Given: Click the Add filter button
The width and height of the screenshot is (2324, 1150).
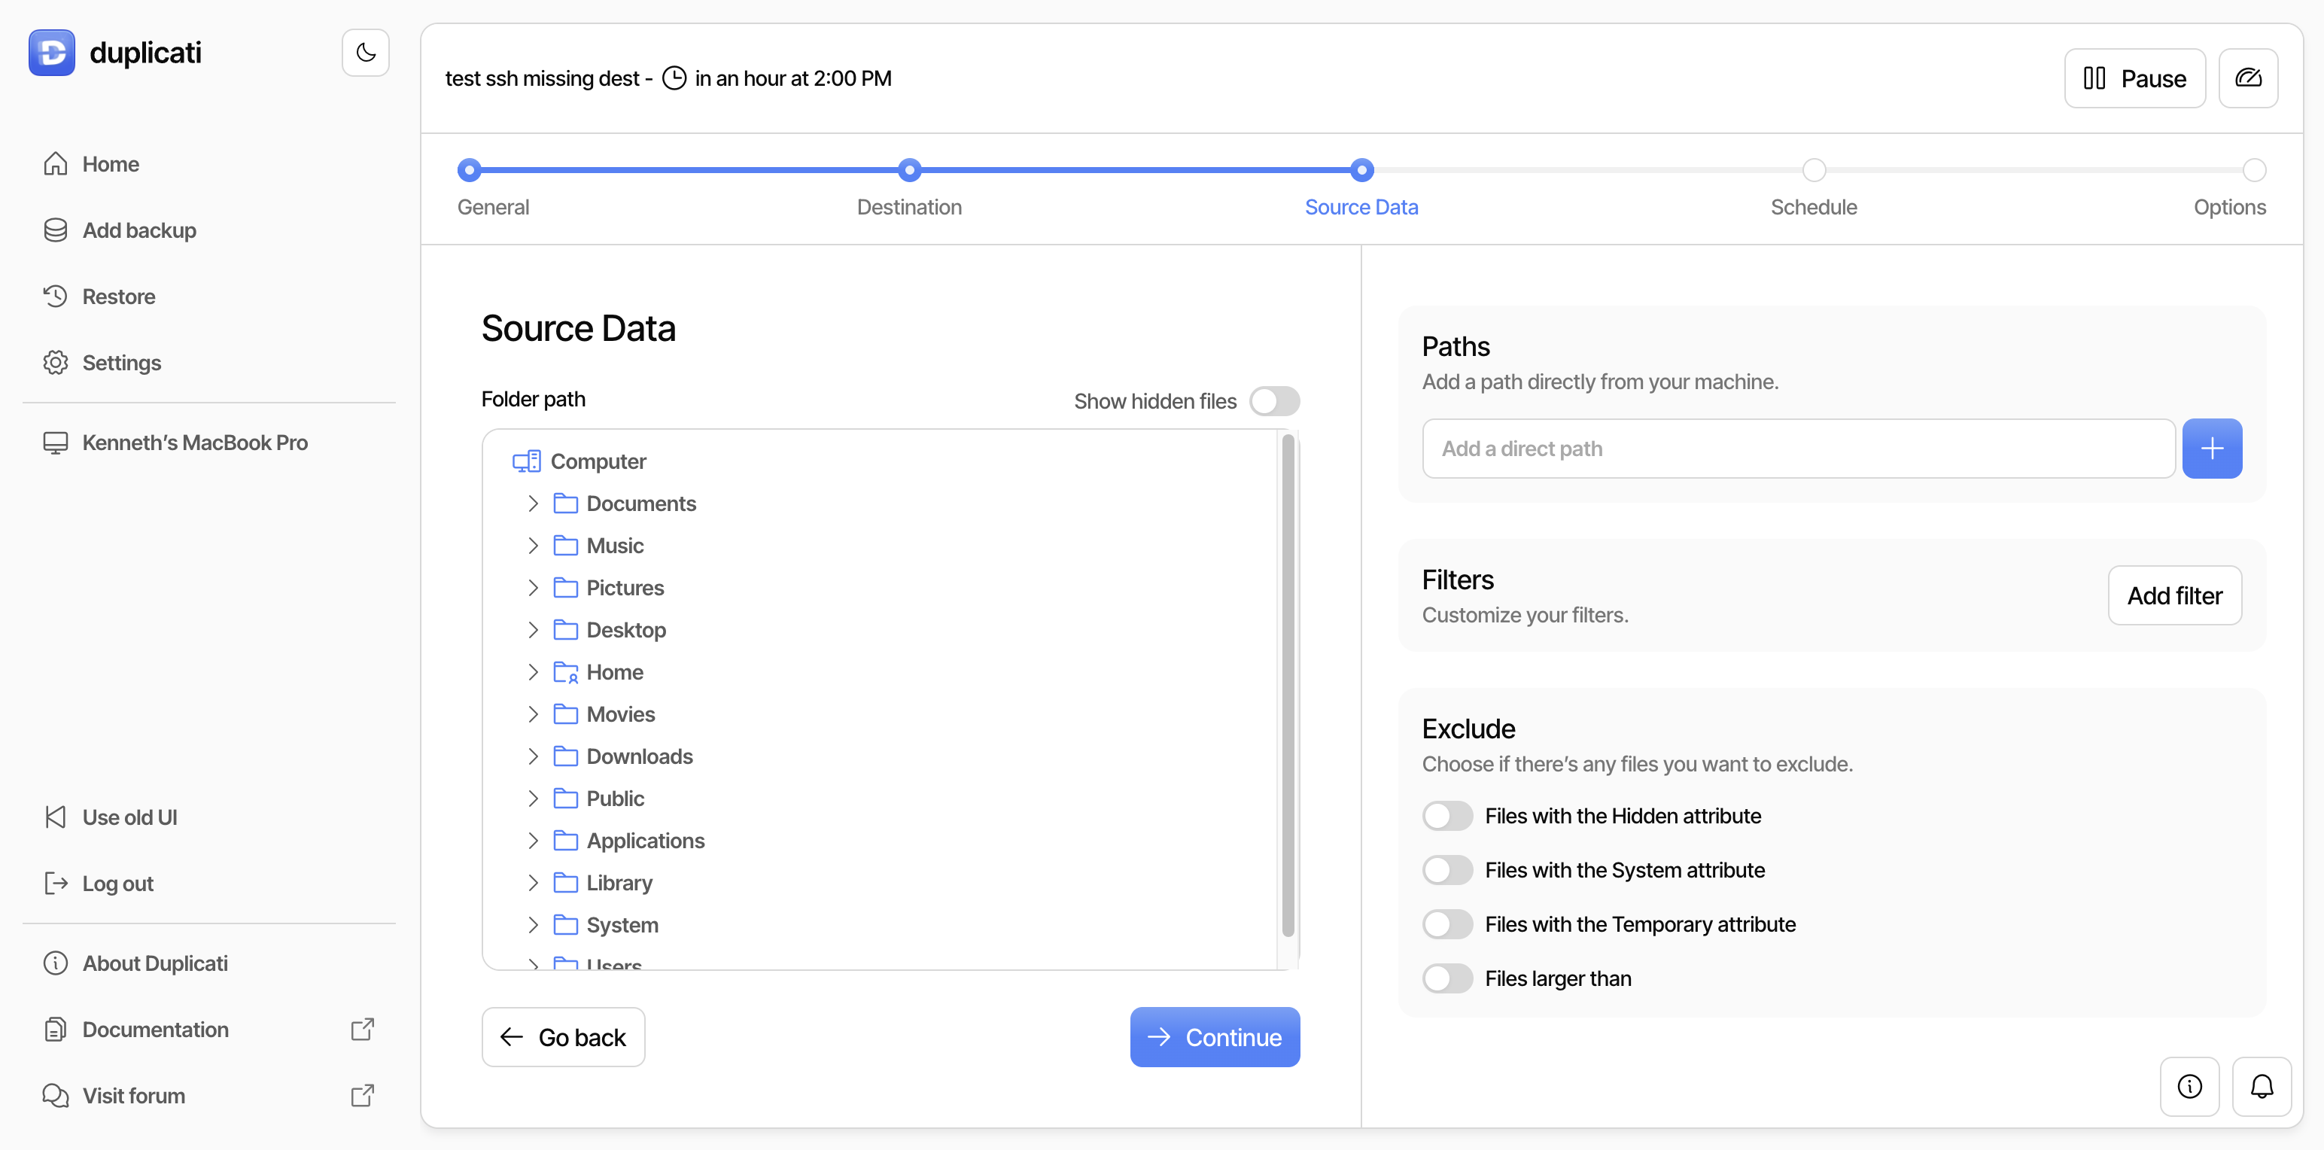Looking at the screenshot, I should (x=2174, y=595).
